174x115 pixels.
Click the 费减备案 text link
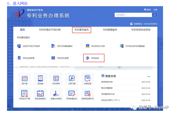click(x=95, y=58)
